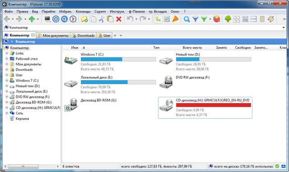Add a new tab with plus button
The width and height of the screenshot is (289, 172).
coord(115,35)
